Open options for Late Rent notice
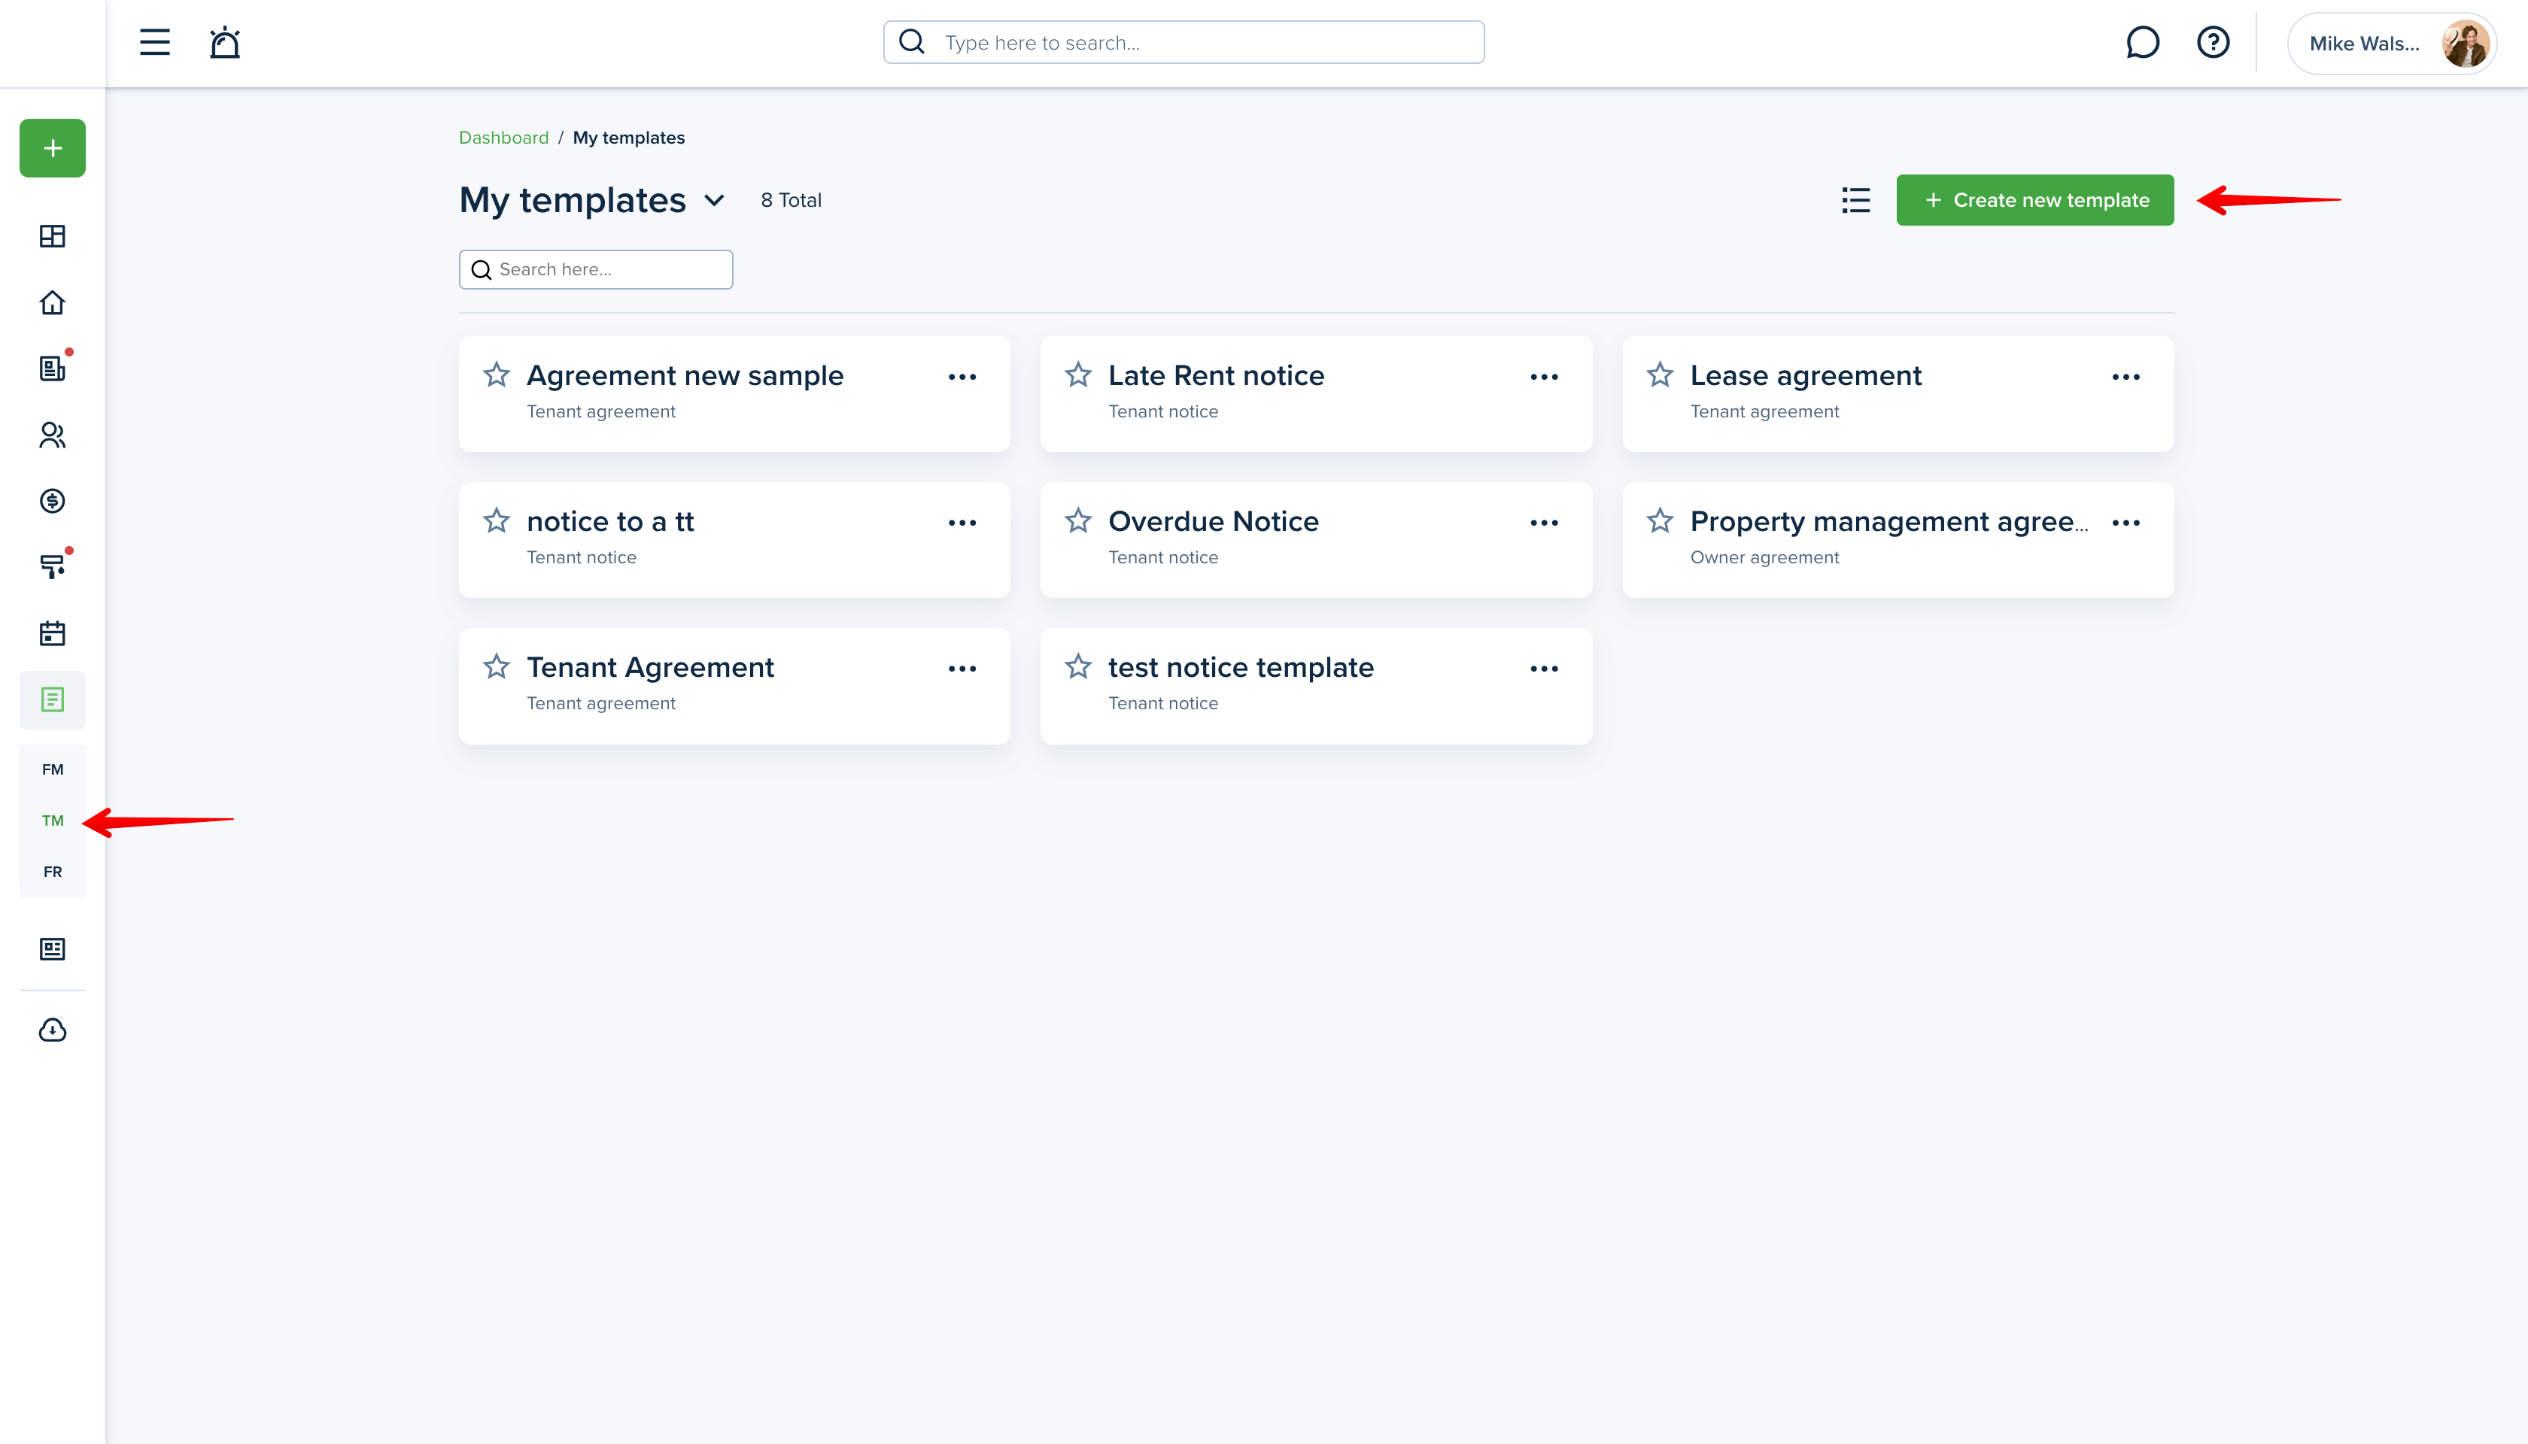Image resolution: width=2528 pixels, height=1444 pixels. (x=1544, y=377)
